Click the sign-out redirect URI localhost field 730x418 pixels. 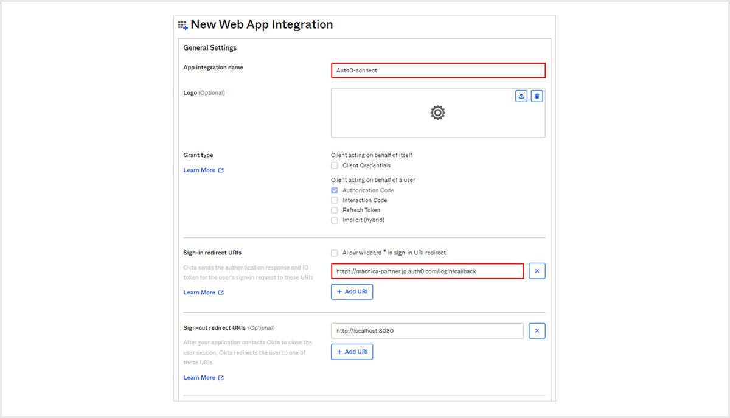(x=427, y=331)
